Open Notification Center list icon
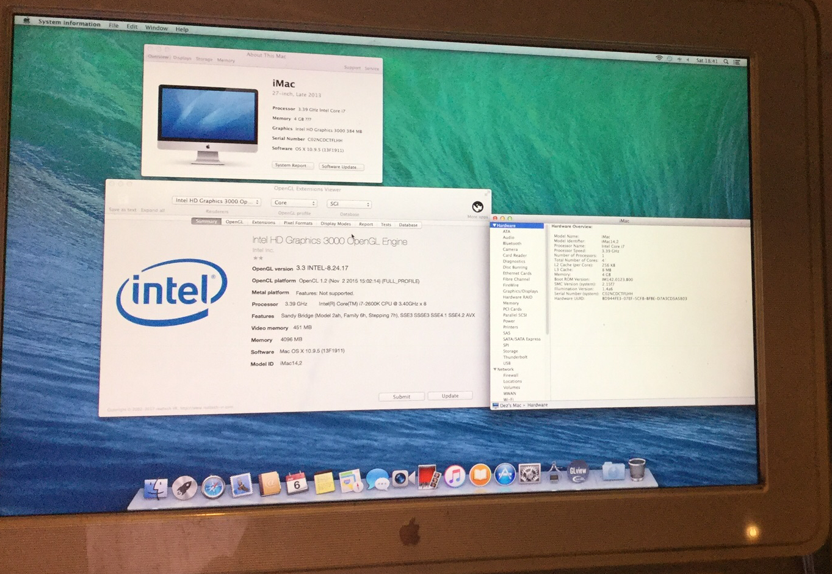Viewport: 832px width, 574px height. pos(737,62)
